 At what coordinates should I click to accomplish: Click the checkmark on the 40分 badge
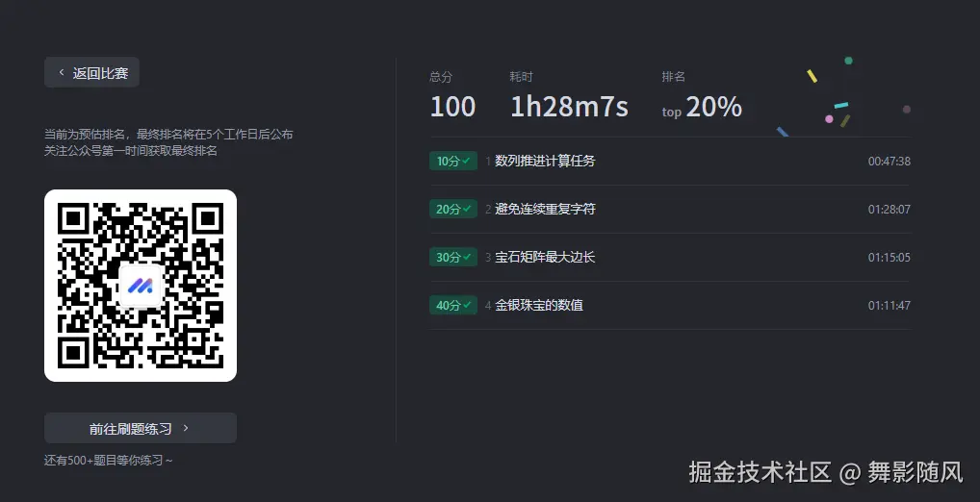tap(467, 305)
